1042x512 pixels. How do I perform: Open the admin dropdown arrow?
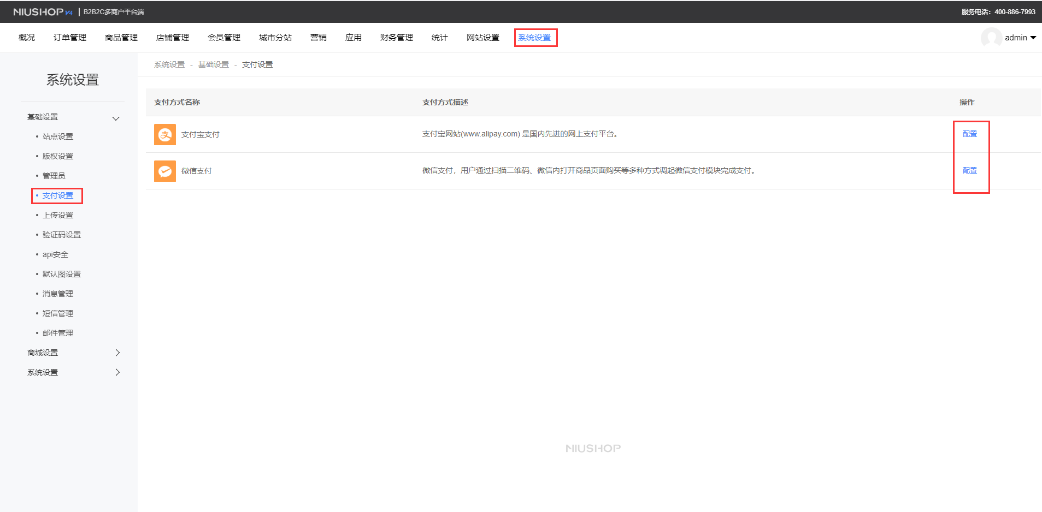(1033, 38)
